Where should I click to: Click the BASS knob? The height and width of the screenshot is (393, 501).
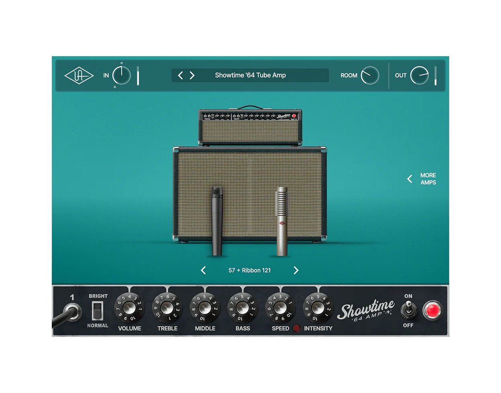tap(243, 308)
